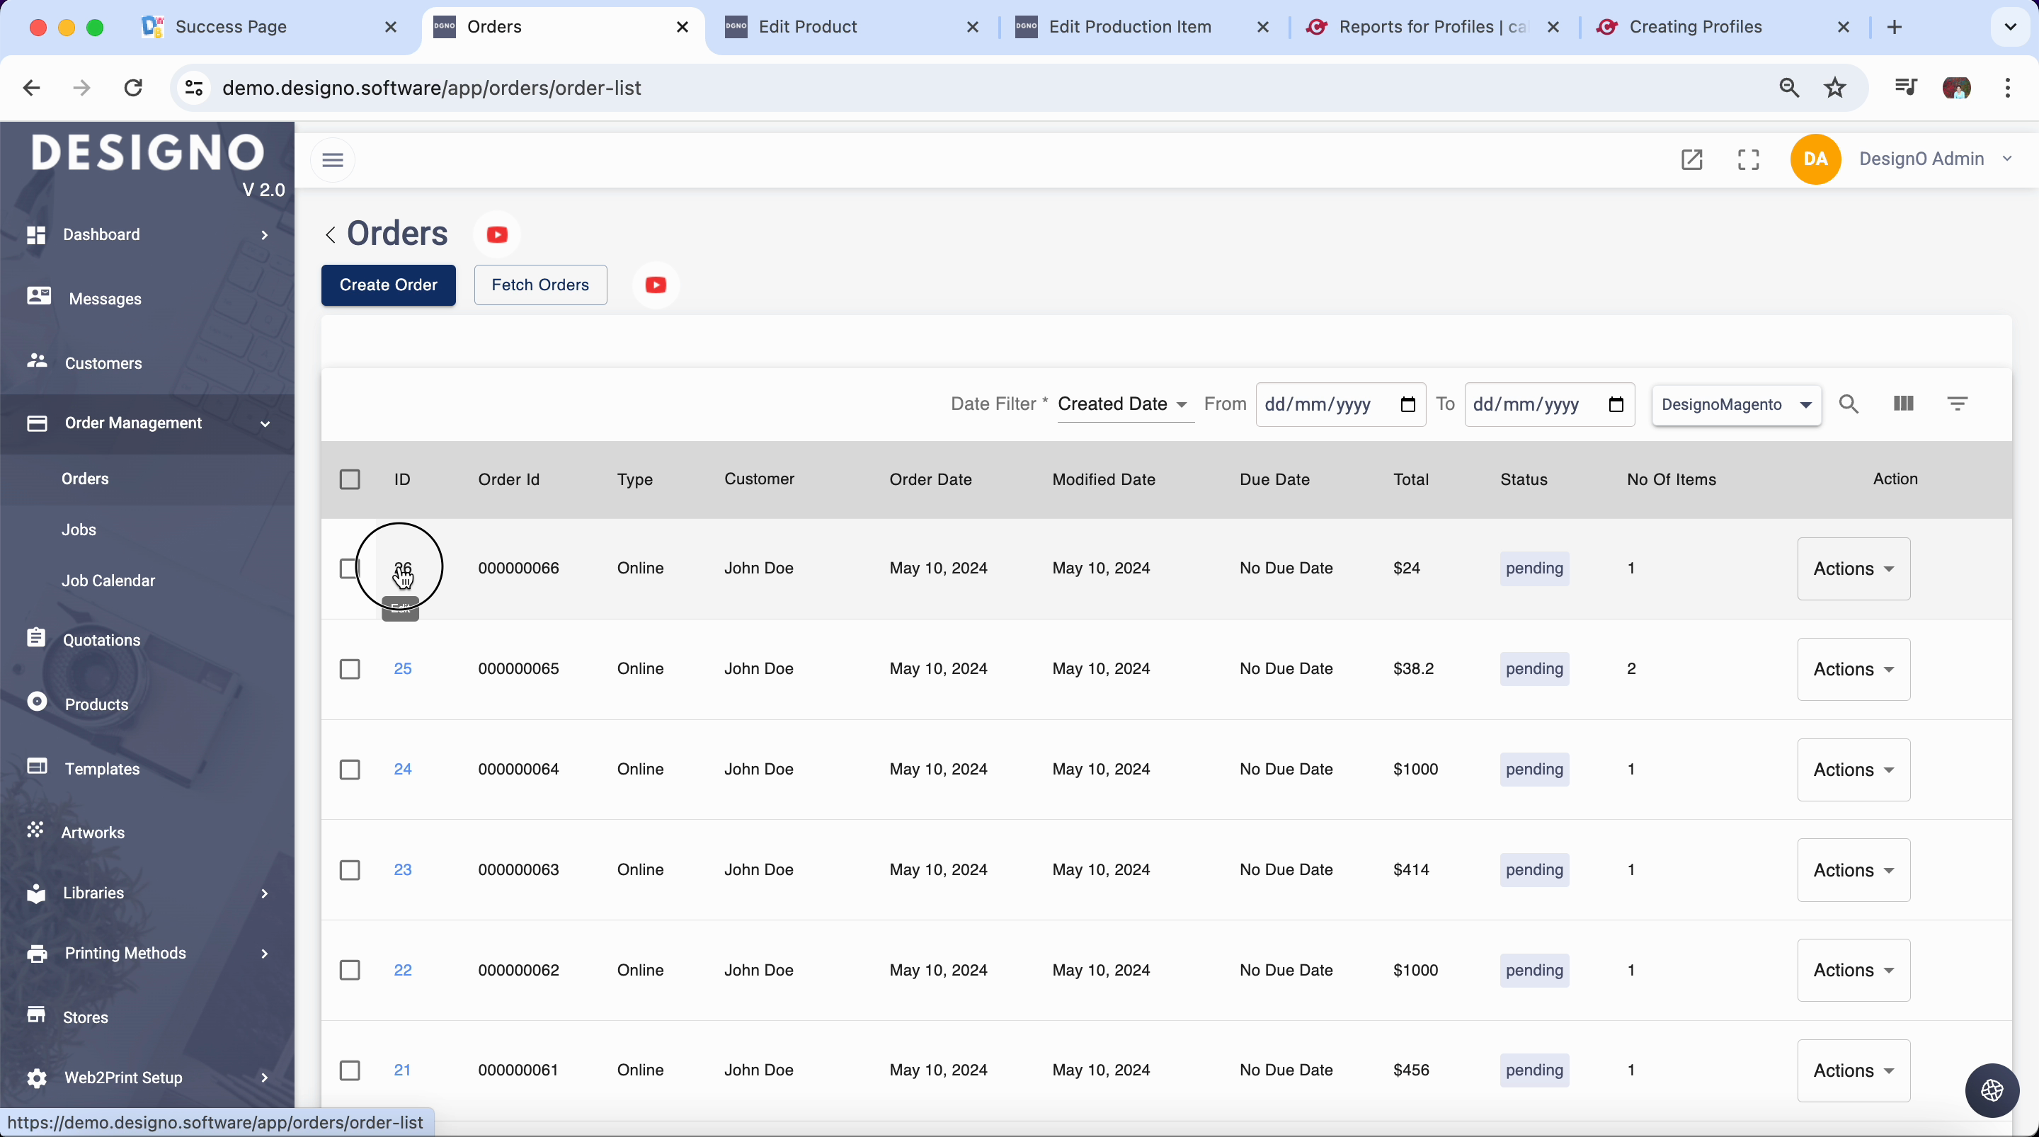Play the YouTube help video beside Orders title

coord(497,234)
